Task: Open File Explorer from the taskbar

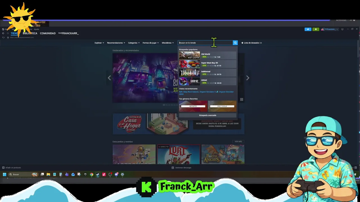Action: click(48, 175)
